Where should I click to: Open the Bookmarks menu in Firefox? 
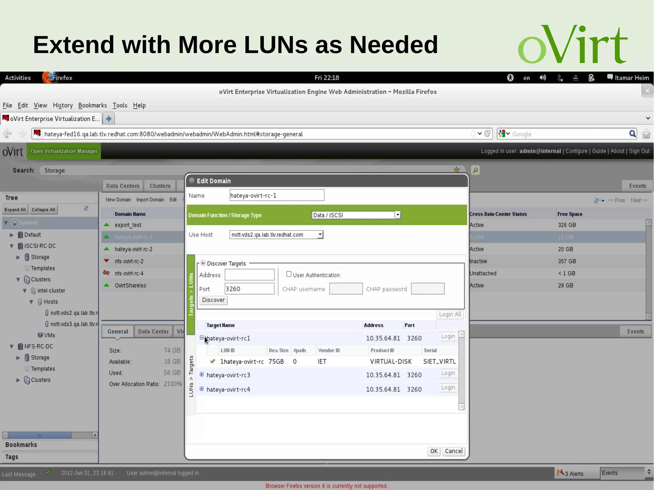92,105
